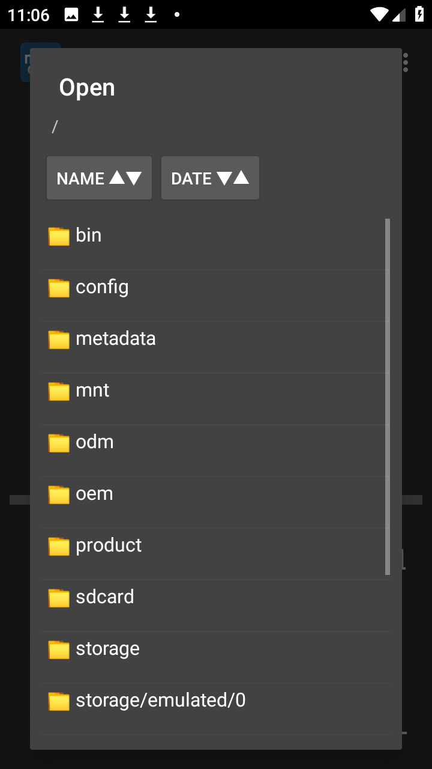Select the product folder name
Image resolution: width=432 pixels, height=769 pixels.
(x=109, y=546)
